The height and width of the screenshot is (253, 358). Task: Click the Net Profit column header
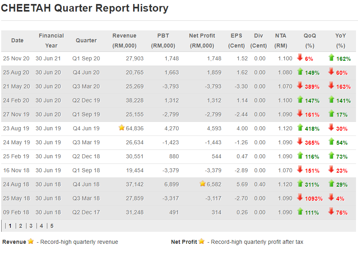click(202, 40)
